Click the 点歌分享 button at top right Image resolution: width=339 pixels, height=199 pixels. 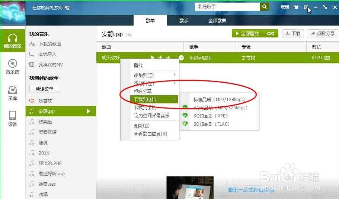coord(323,34)
